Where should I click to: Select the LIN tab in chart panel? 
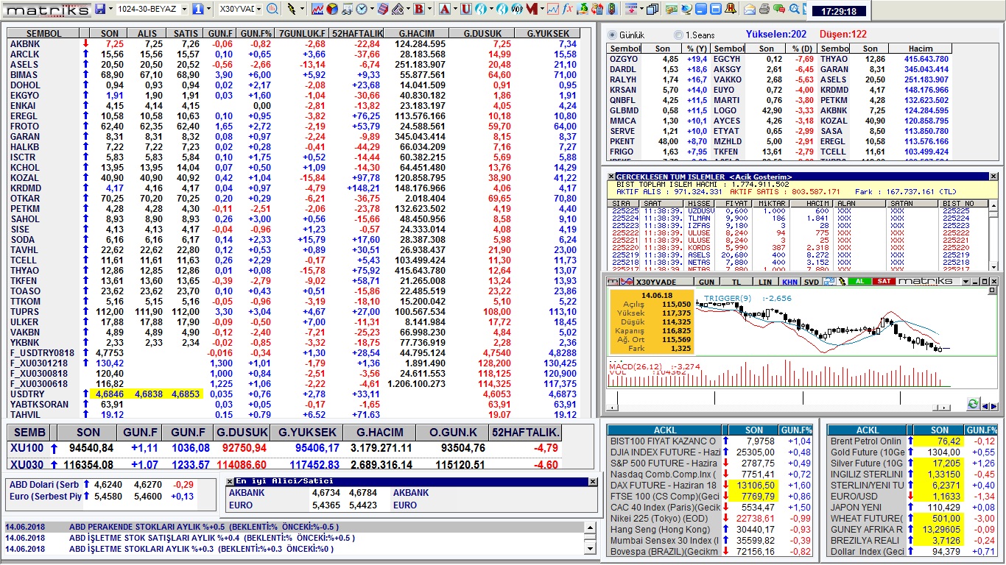point(765,282)
